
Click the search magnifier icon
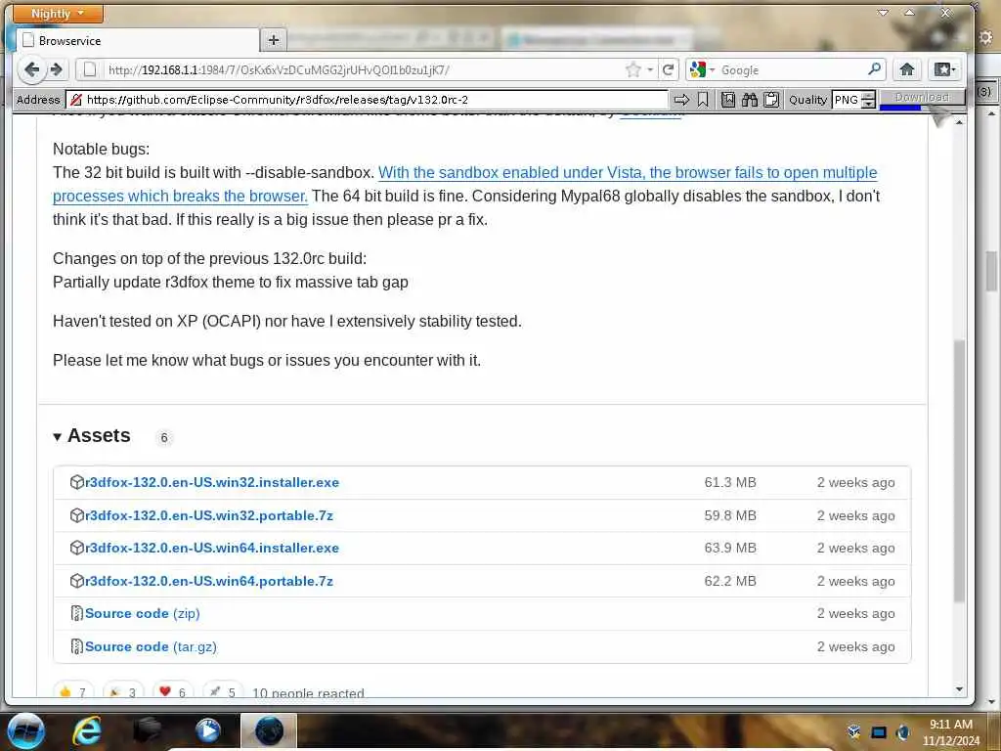point(875,69)
